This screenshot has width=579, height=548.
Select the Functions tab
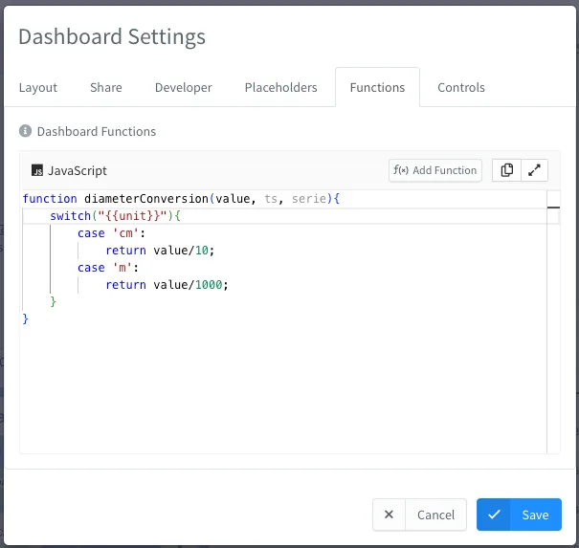377,87
